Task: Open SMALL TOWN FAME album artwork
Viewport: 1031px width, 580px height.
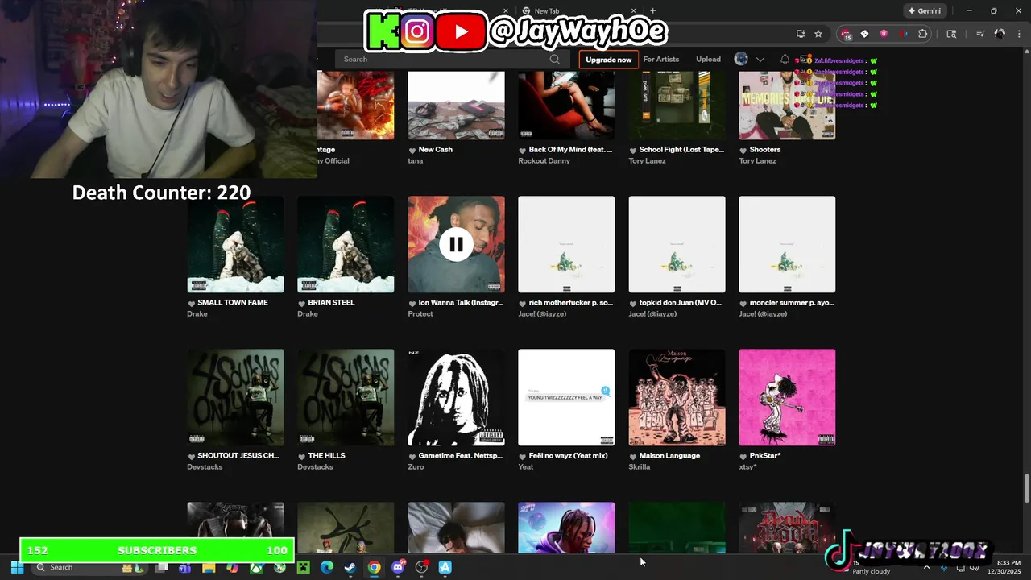Action: 235,244
